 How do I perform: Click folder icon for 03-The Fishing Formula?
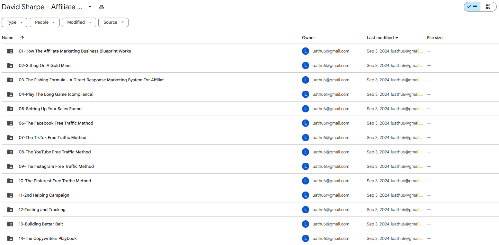(10, 80)
